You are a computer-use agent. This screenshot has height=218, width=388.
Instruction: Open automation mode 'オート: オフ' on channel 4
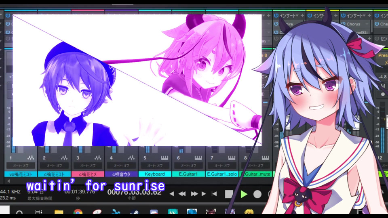pos(121,166)
